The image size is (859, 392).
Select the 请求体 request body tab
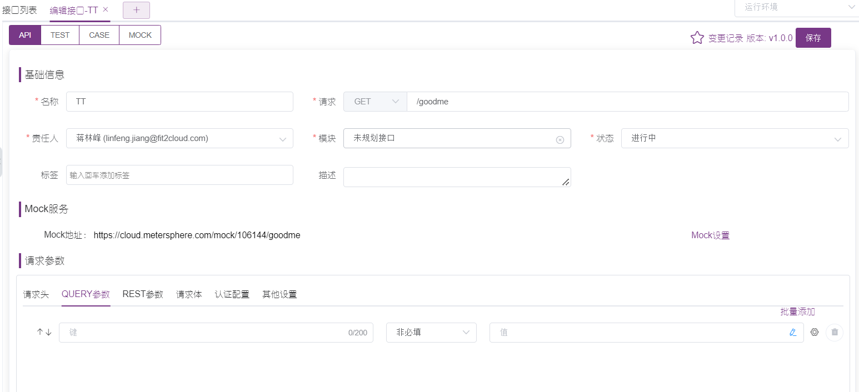(189, 294)
